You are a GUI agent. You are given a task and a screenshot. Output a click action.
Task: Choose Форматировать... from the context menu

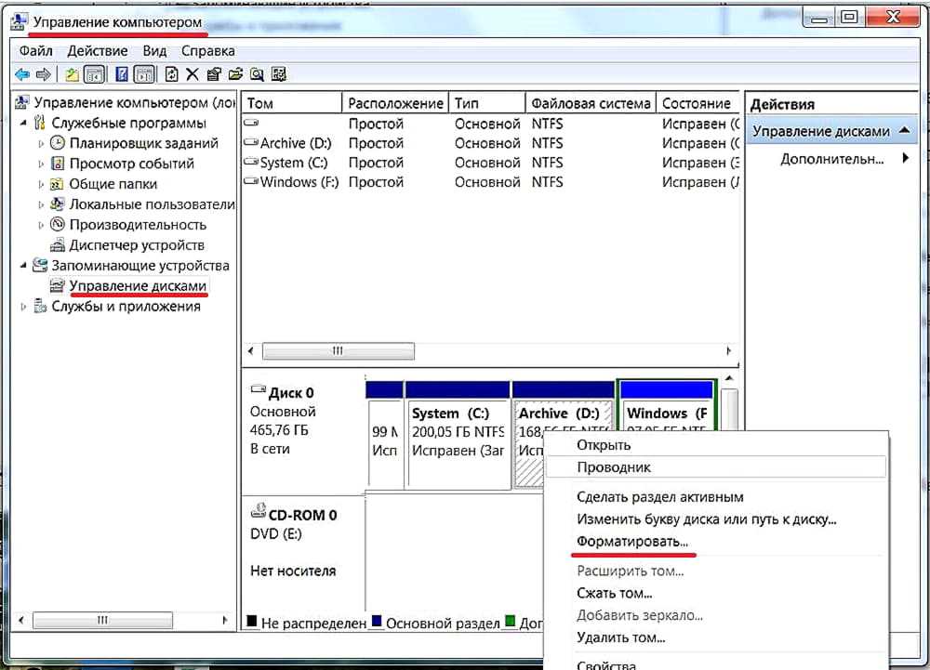pyautogui.click(x=632, y=541)
